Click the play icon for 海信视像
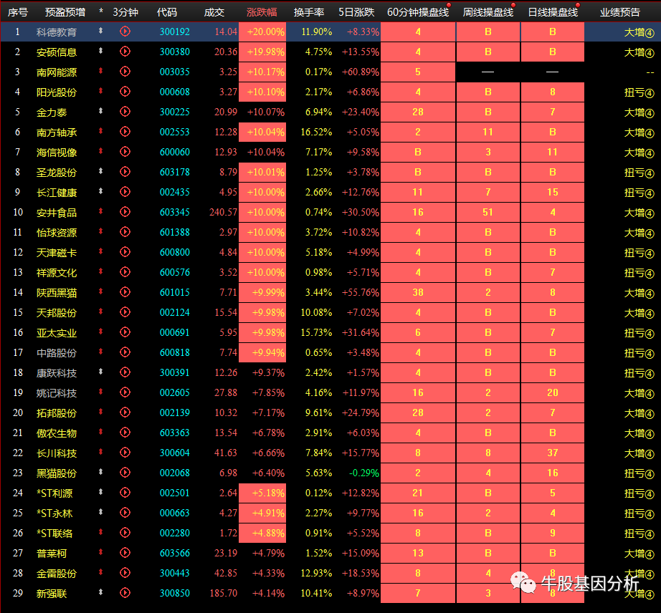This screenshot has height=613, width=661. (x=125, y=152)
